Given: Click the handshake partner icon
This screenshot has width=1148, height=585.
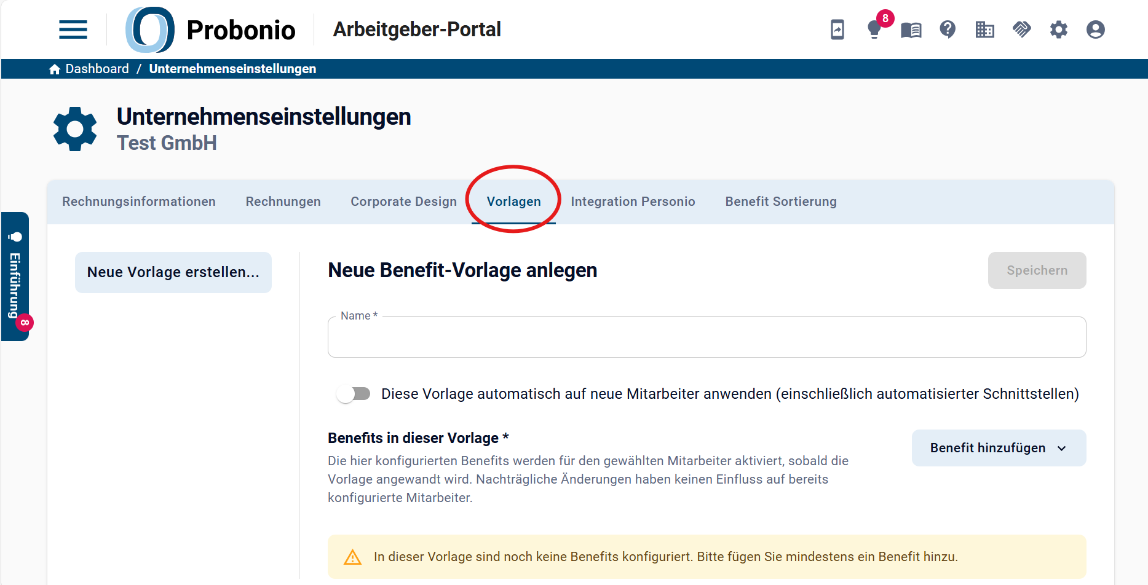Looking at the screenshot, I should point(1022,29).
